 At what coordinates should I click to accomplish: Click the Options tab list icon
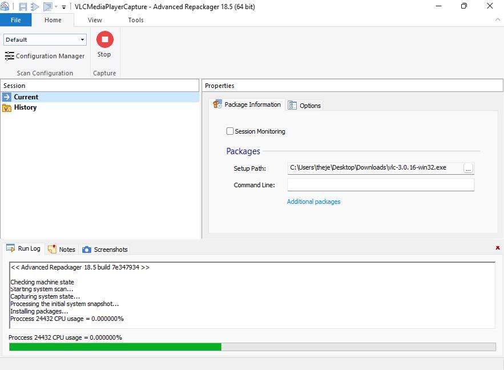(x=292, y=106)
